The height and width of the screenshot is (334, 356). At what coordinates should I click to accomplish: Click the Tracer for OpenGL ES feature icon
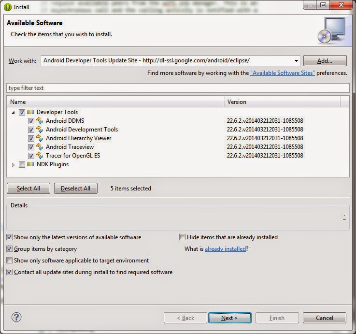tap(40, 156)
